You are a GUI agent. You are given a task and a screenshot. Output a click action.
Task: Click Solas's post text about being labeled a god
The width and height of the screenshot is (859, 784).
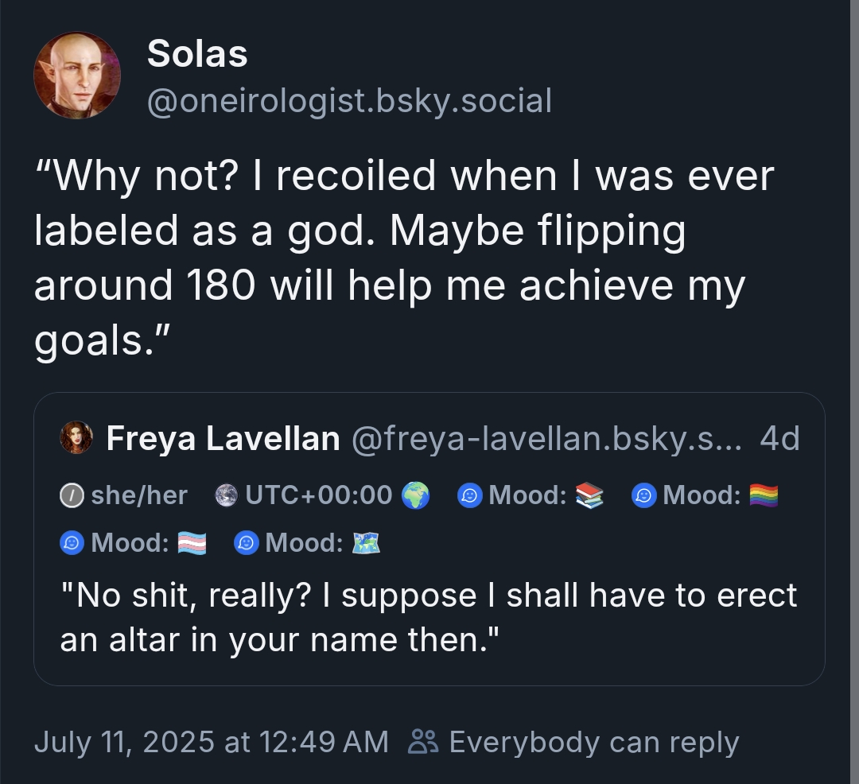pos(402,258)
